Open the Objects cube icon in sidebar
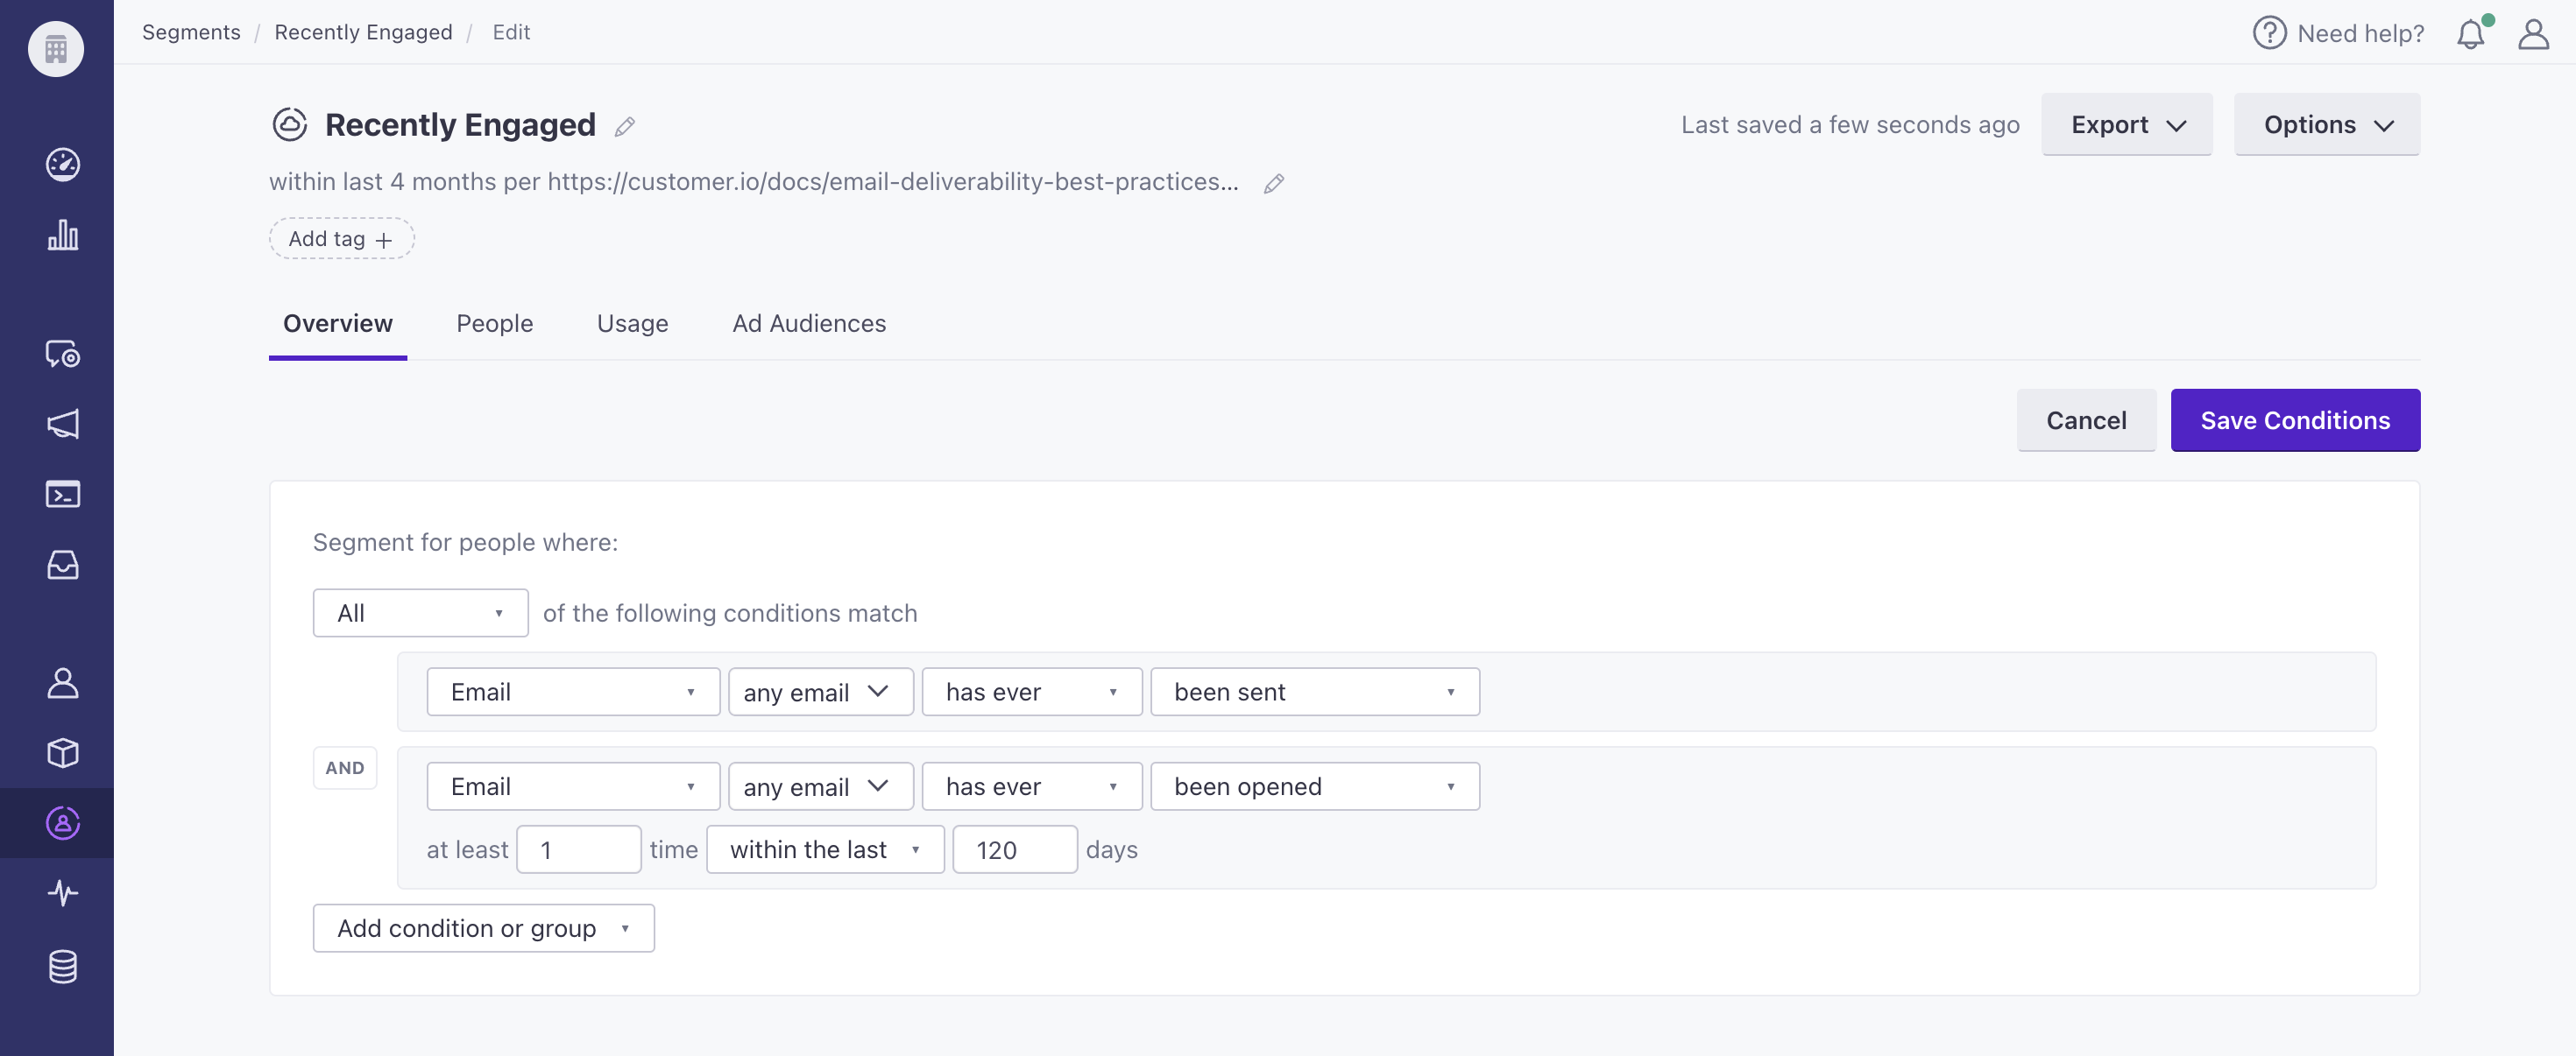Viewport: 2576px width, 1056px height. 62,753
